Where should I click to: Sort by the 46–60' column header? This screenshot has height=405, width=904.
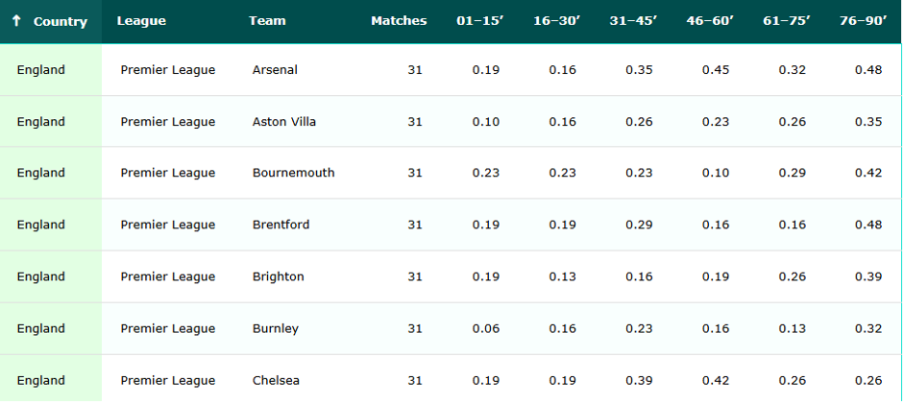click(711, 21)
